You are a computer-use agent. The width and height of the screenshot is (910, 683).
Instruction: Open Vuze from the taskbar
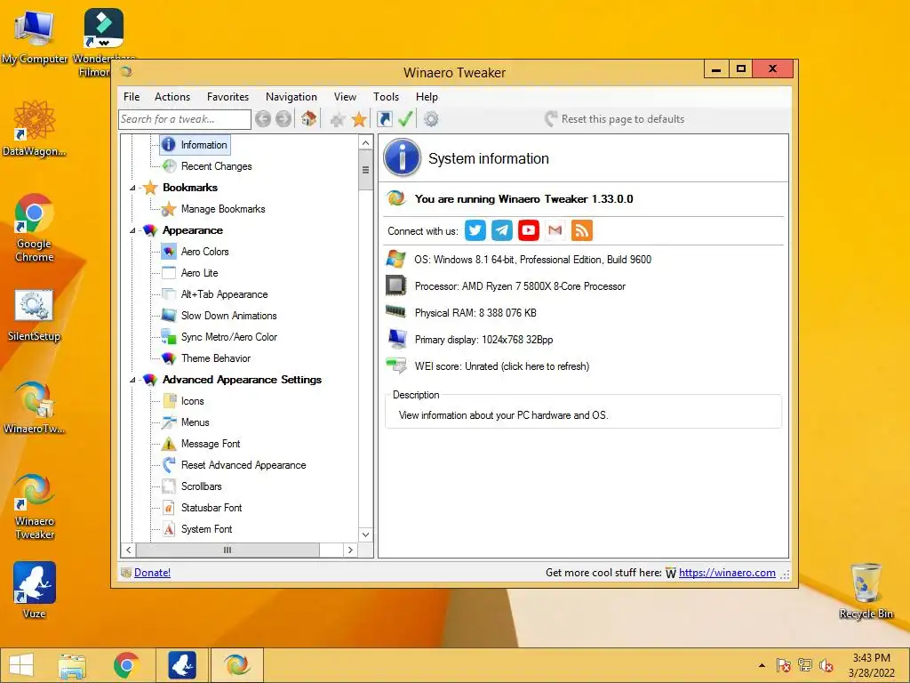(181, 665)
